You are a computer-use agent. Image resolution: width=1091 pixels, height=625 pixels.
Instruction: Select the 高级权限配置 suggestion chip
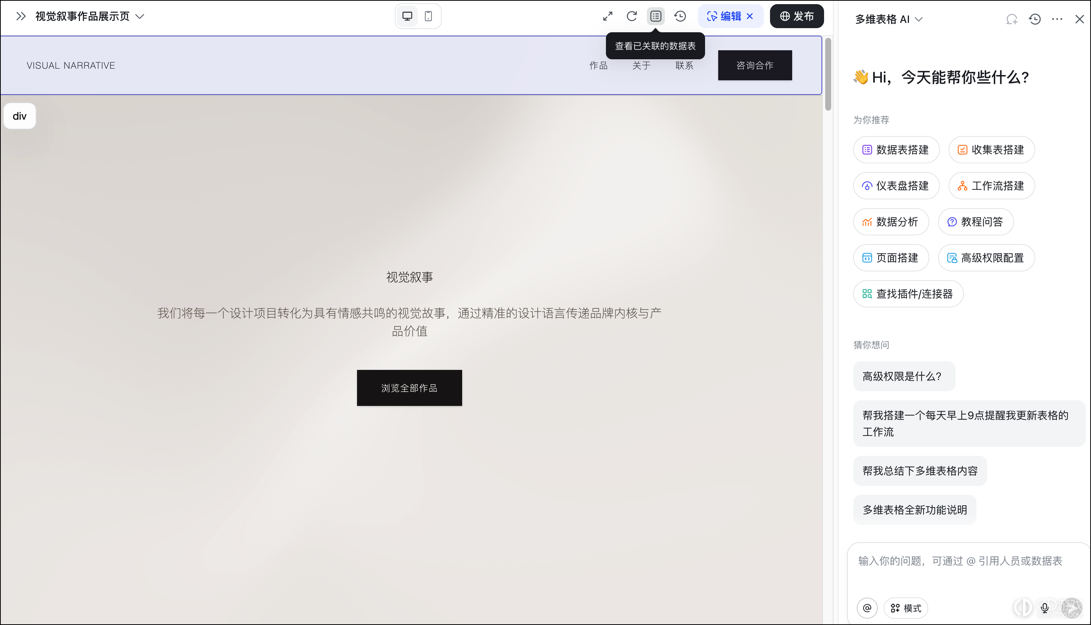click(x=986, y=258)
